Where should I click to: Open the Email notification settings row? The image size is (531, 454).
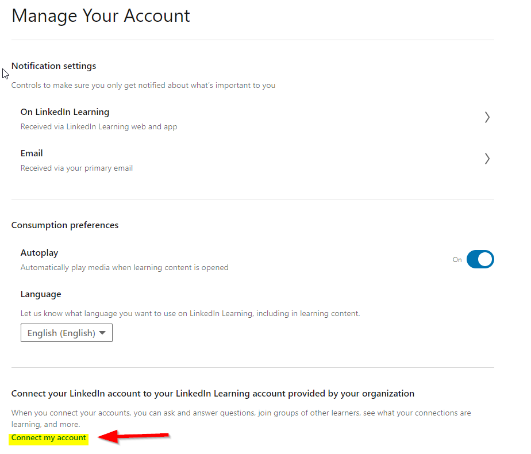pos(253,160)
